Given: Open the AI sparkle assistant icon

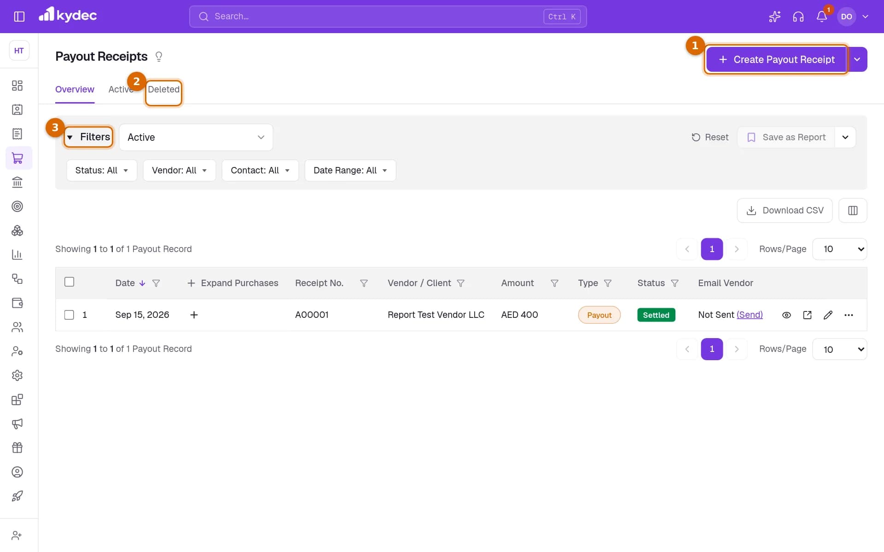Looking at the screenshot, I should click(x=775, y=17).
